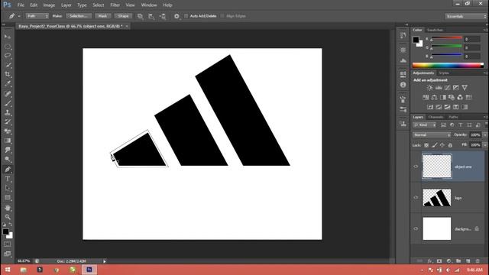Create a new layer icon
Viewport: 489px width, 275px height.
468,261
